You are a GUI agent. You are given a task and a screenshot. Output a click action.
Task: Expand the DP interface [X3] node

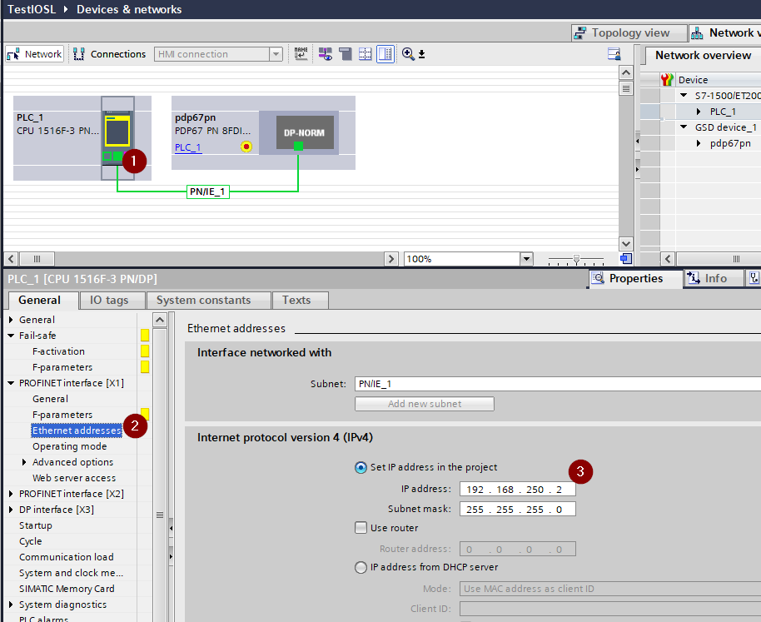pos(11,510)
